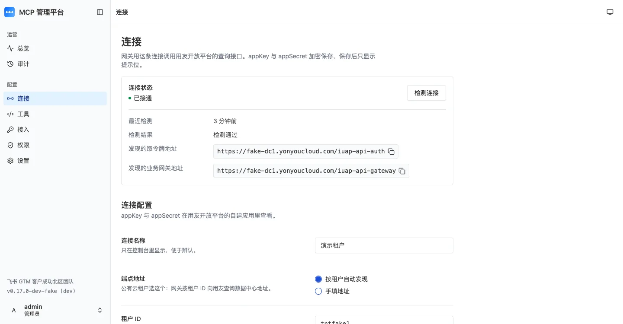Go to the 工具 section

(55, 114)
